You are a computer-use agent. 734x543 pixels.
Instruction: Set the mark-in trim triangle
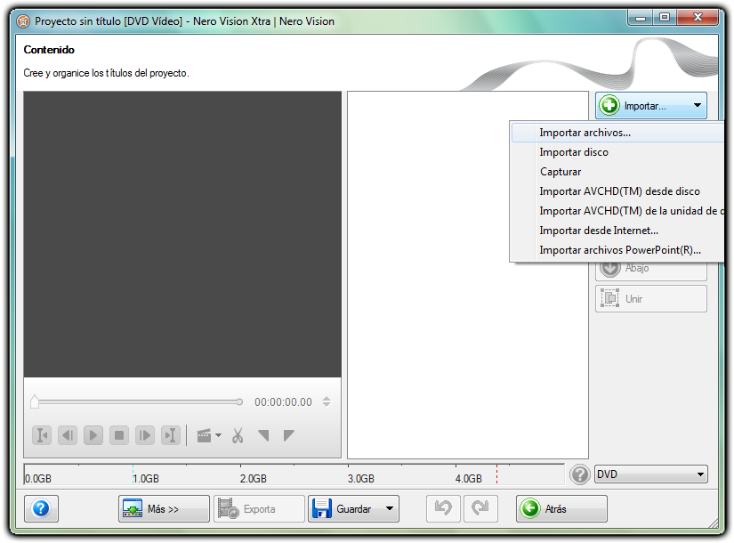(x=263, y=435)
